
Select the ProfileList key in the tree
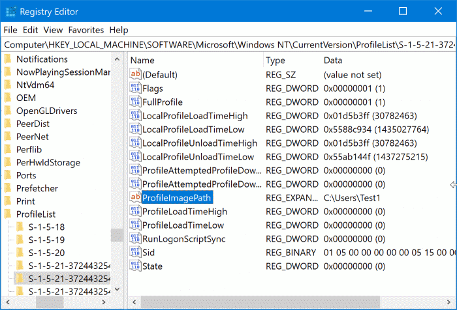pos(36,214)
